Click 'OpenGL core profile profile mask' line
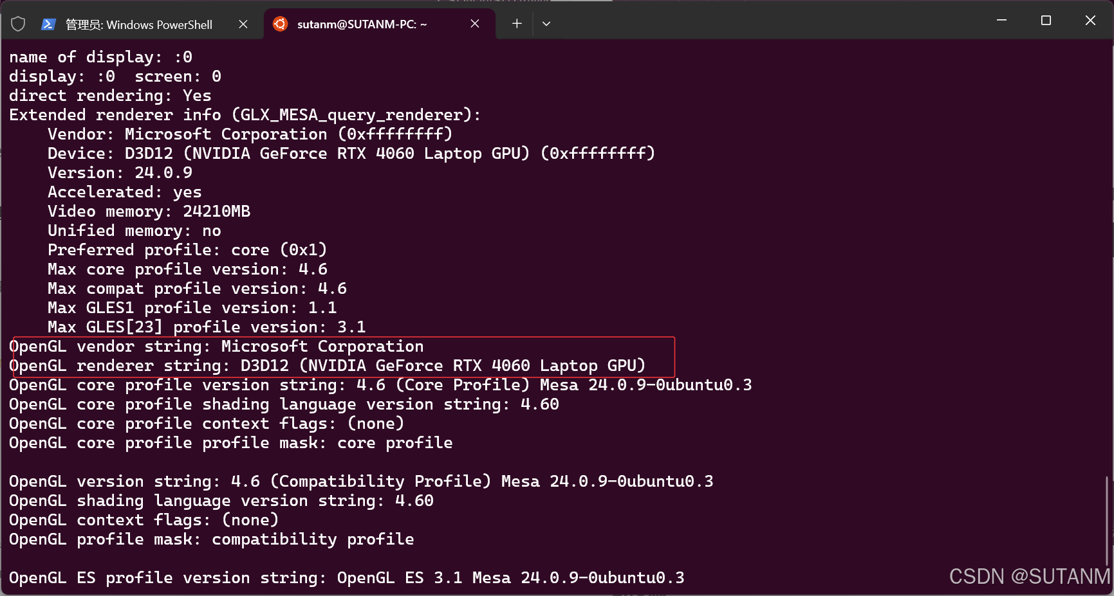This screenshot has width=1114, height=596. click(x=231, y=443)
